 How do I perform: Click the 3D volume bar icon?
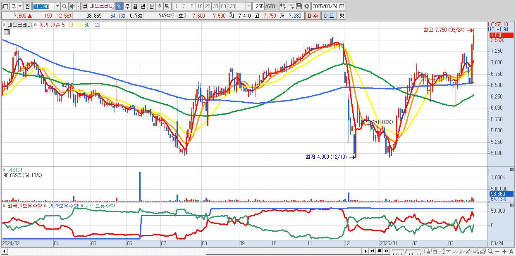tap(476, 251)
